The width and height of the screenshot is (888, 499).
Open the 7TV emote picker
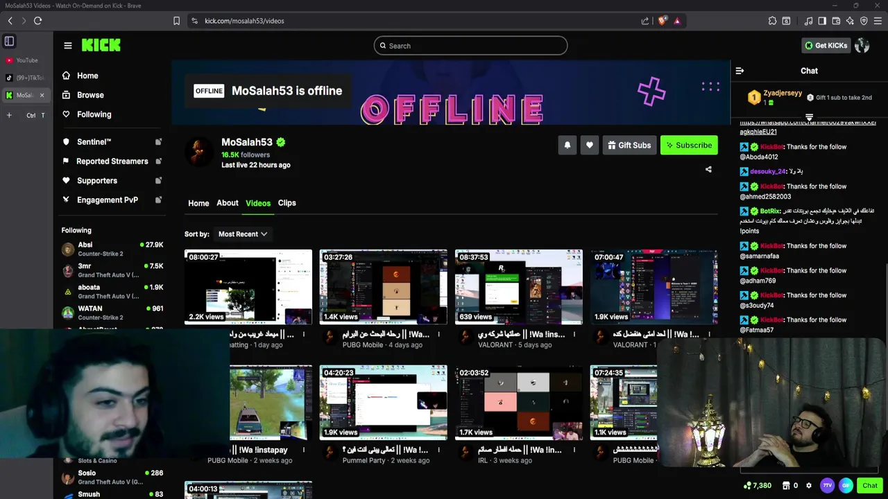(827, 486)
